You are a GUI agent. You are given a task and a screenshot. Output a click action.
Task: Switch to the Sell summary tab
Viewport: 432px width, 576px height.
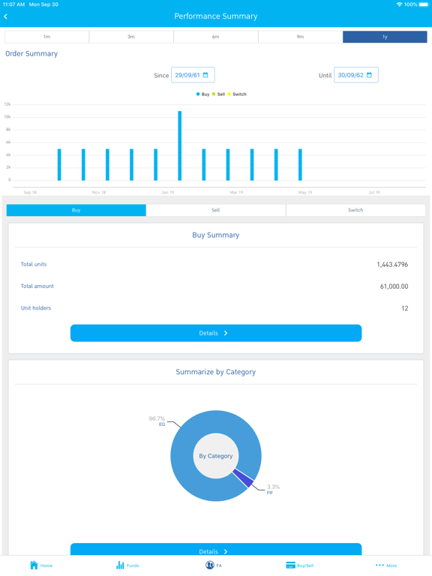pyautogui.click(x=216, y=210)
